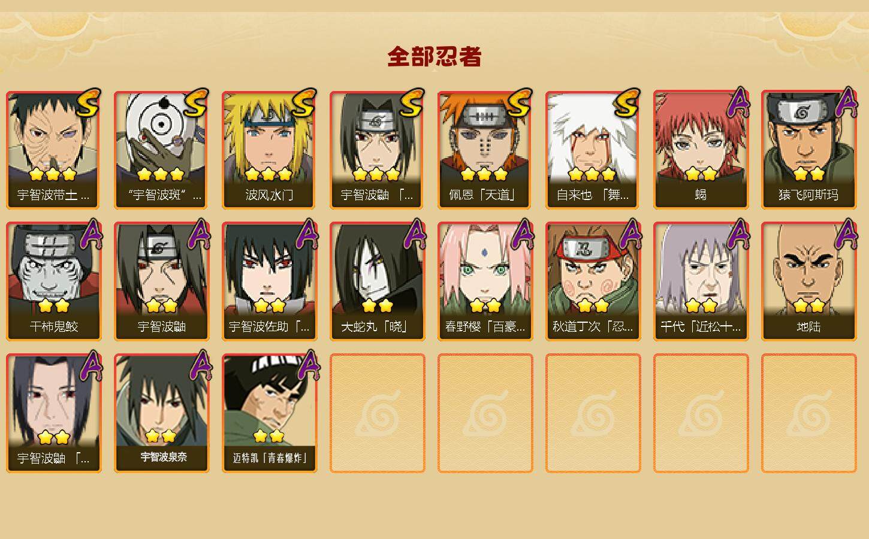Open the 佩恩「天道」 character card
Screen dimensions: 869x539
click(x=485, y=150)
